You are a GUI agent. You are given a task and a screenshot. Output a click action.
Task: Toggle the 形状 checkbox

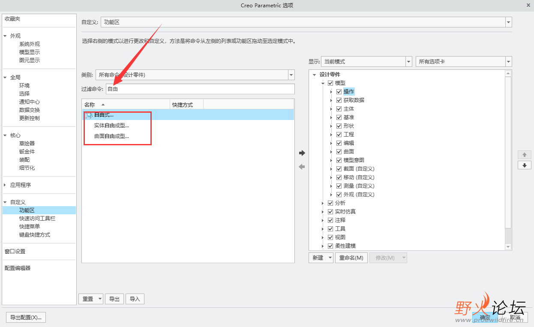coord(339,126)
